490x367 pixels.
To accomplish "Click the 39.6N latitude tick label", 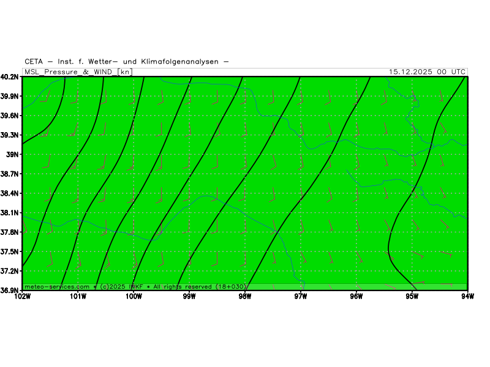I will [10, 116].
